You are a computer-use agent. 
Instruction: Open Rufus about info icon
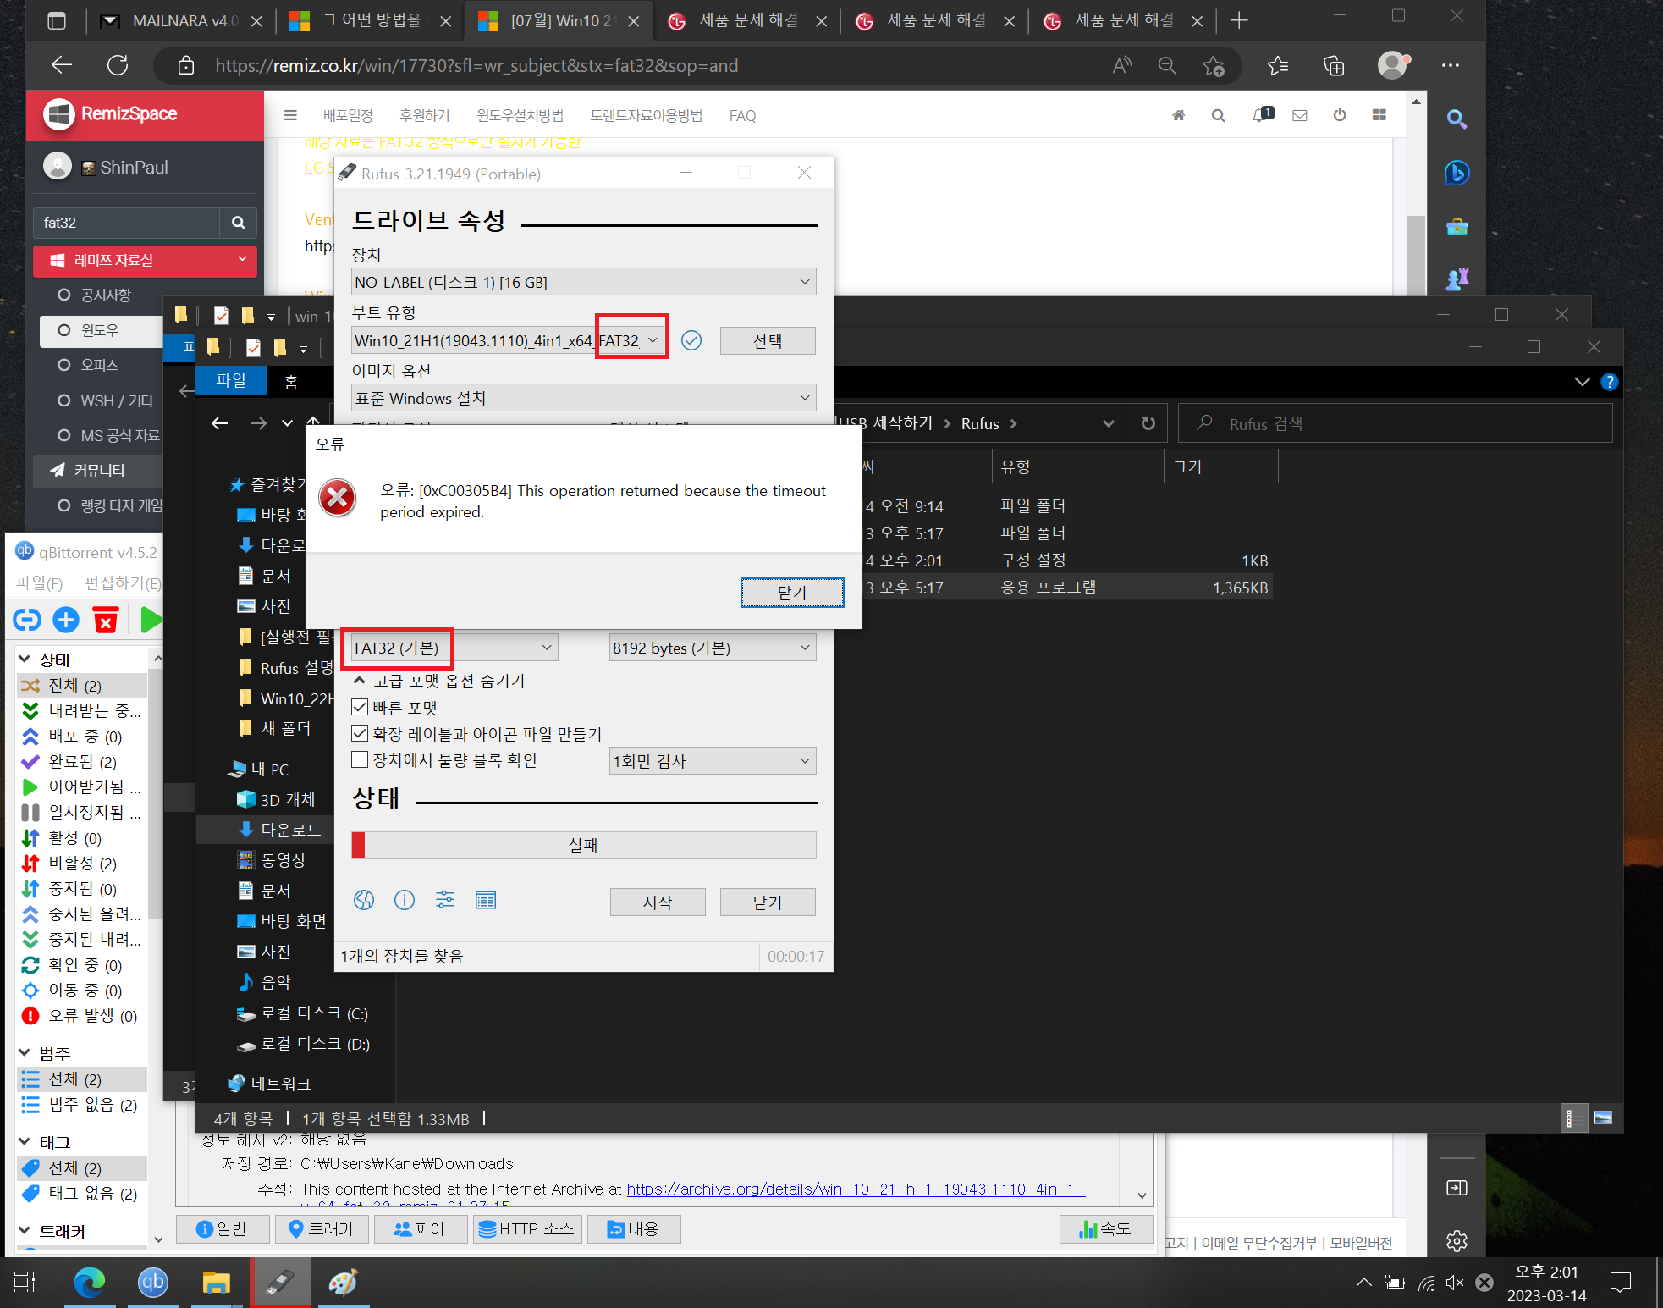pos(405,900)
